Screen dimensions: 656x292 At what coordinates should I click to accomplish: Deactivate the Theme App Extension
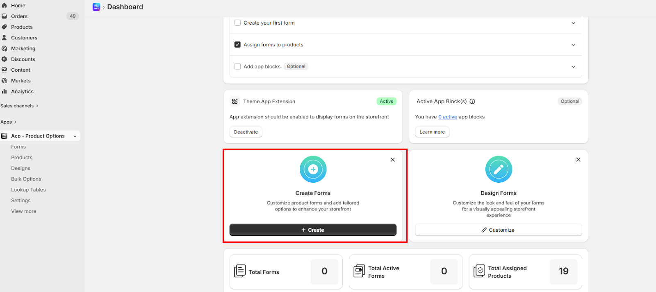(246, 132)
